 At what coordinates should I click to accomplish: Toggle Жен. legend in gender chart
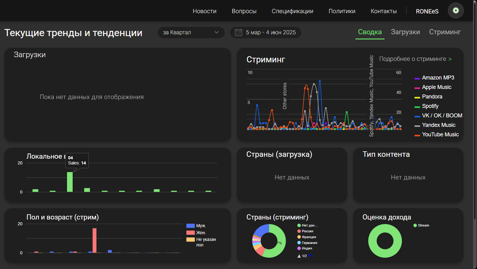(196, 233)
